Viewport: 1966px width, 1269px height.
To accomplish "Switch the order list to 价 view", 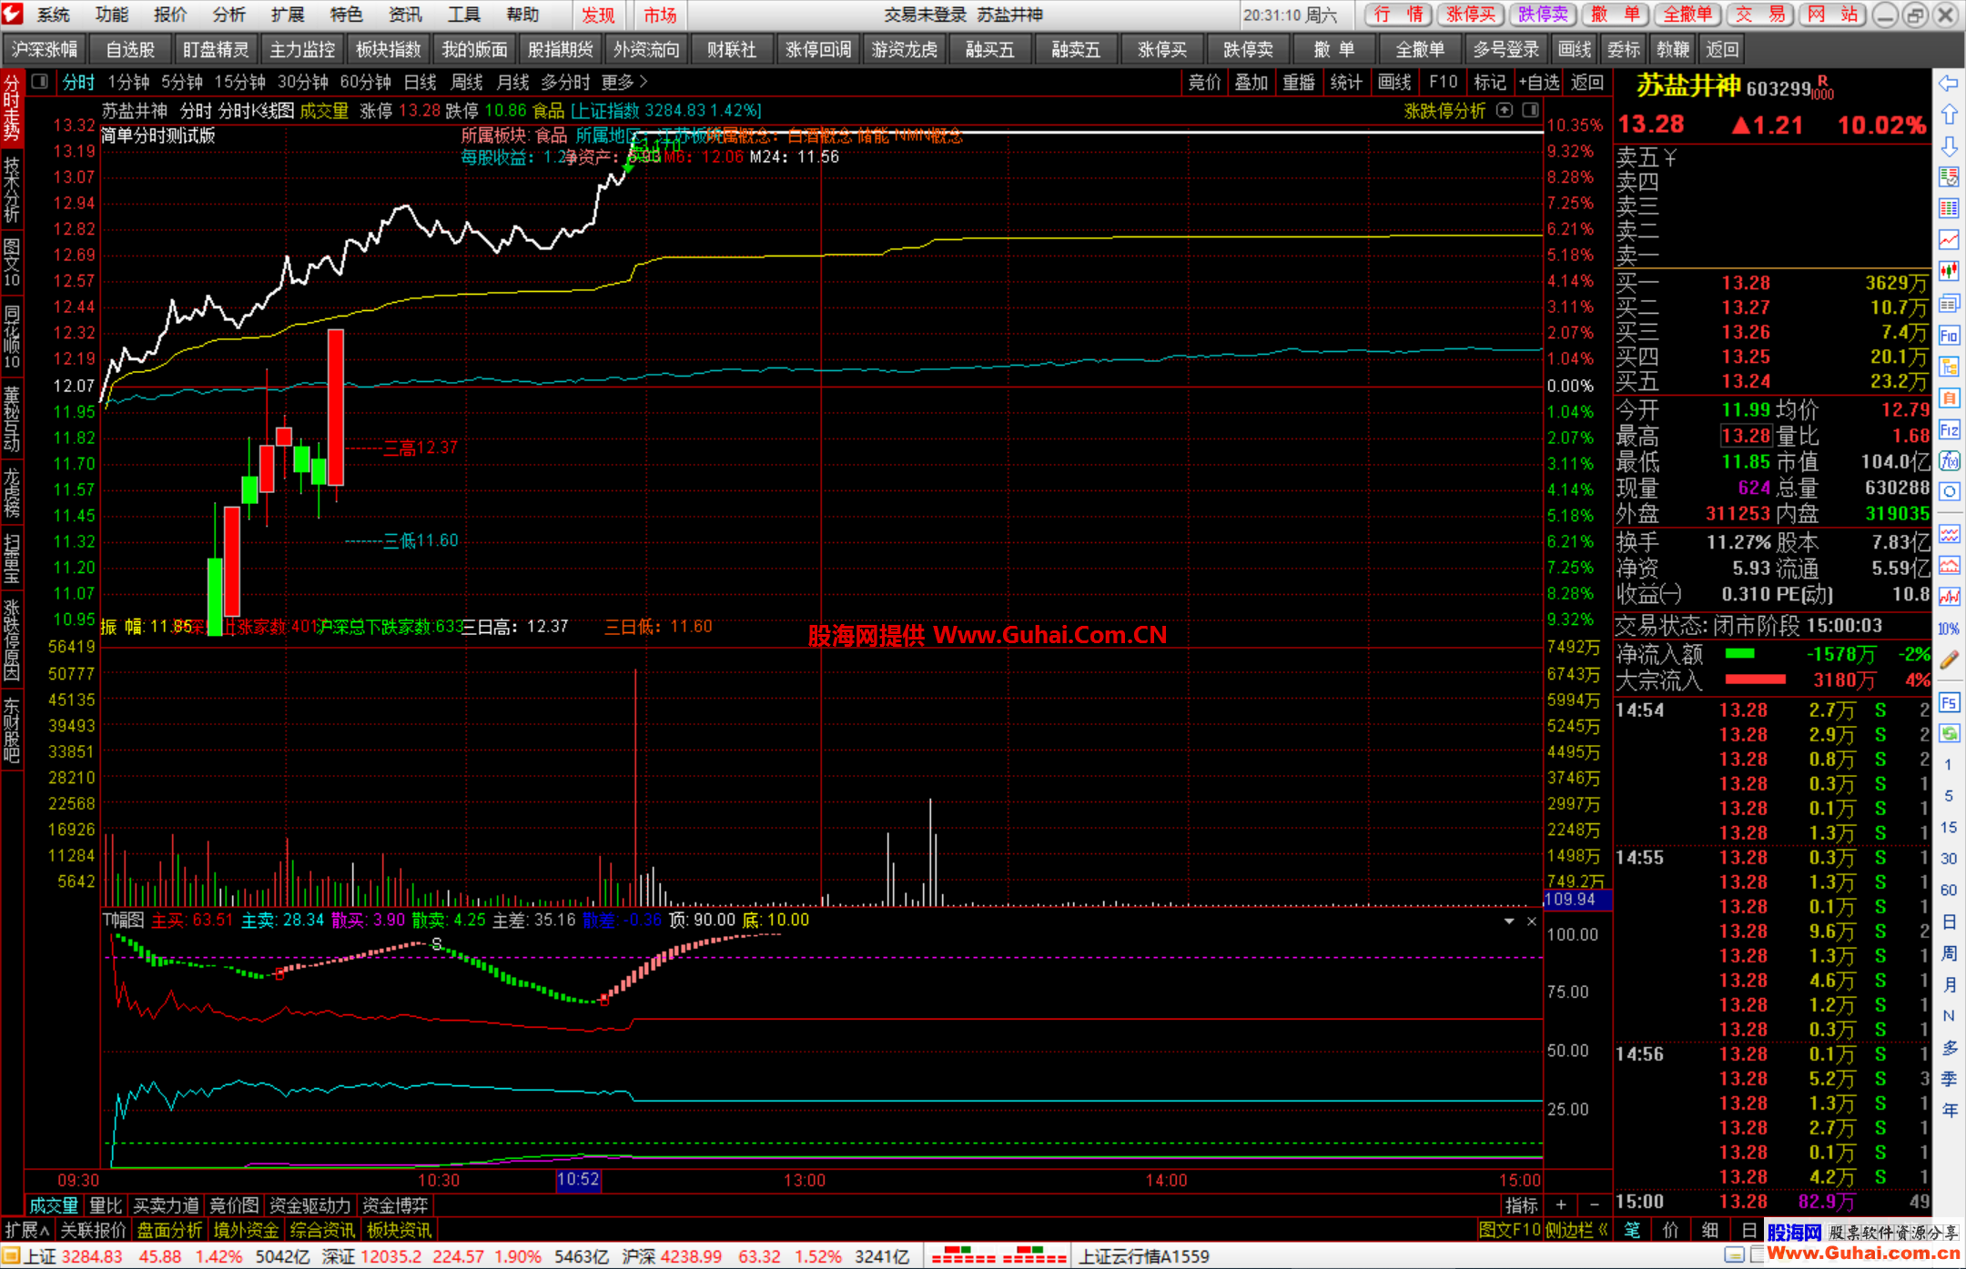I will [x=1671, y=1230].
